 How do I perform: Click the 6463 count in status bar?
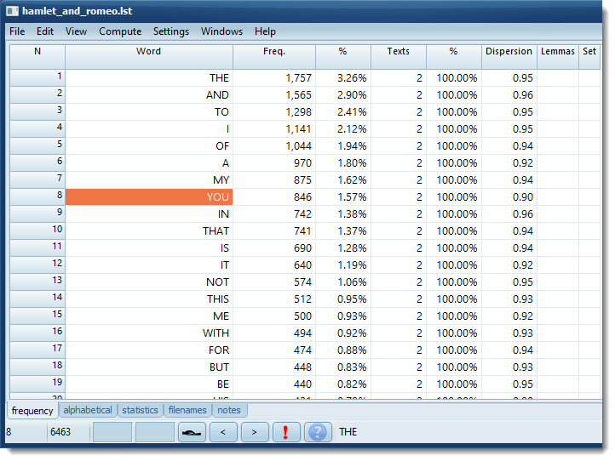point(60,432)
